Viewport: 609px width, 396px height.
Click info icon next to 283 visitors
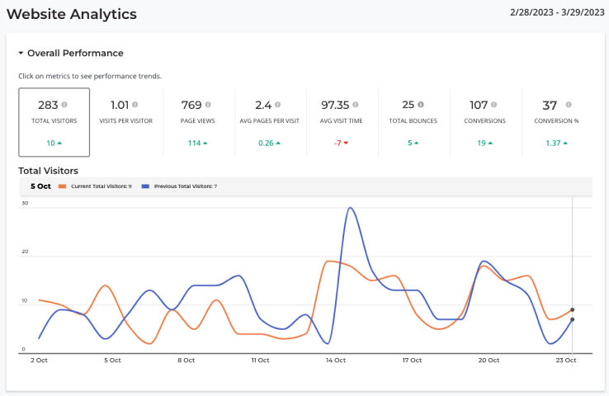(64, 105)
